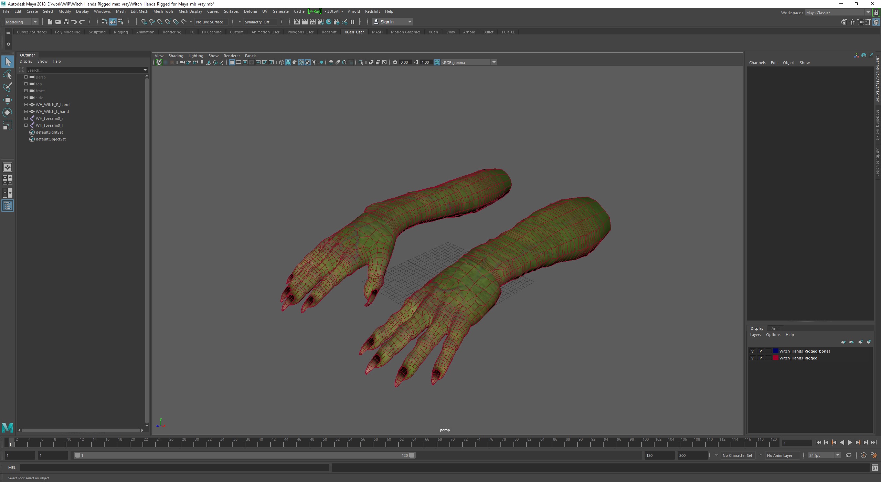Toggle playback P for Witch_Hands_Rigged_bones layer
Image resolution: width=881 pixels, height=482 pixels.
coord(761,351)
